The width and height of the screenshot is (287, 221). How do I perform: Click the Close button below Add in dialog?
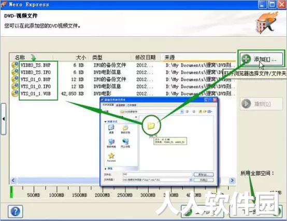[204, 180]
